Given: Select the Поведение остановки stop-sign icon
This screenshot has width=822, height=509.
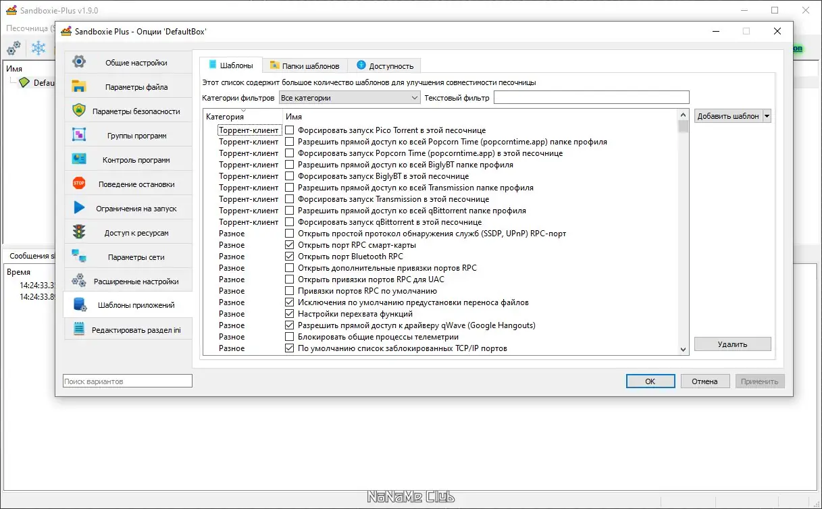Looking at the screenshot, I should click(79, 184).
